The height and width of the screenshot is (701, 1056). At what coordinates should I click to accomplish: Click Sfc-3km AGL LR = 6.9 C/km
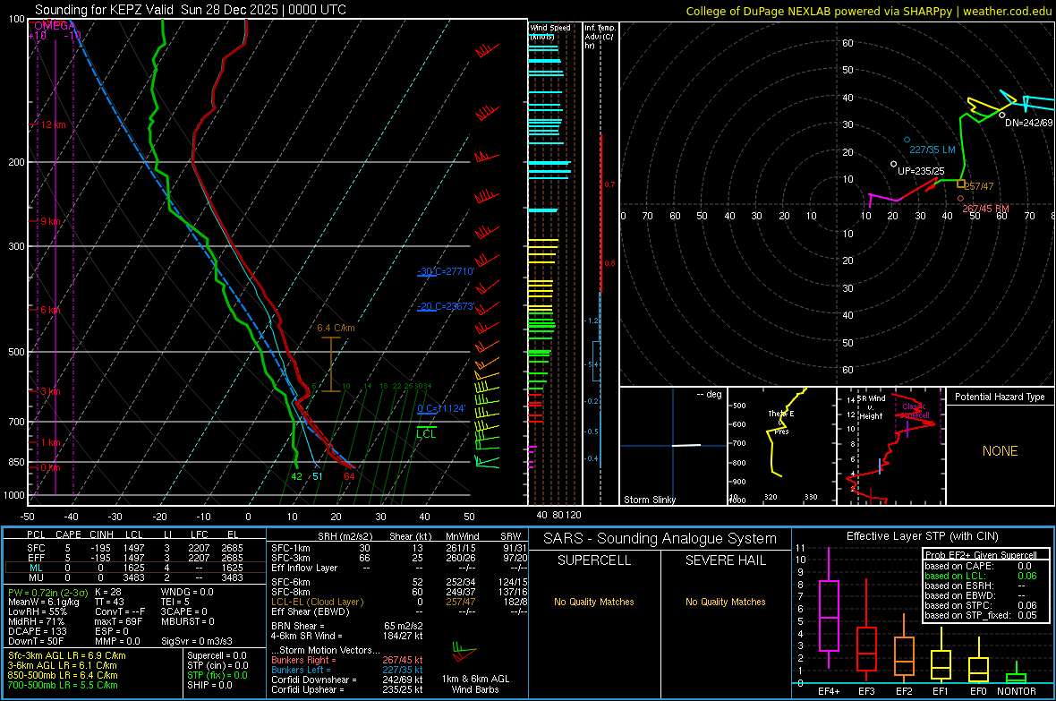[67, 656]
